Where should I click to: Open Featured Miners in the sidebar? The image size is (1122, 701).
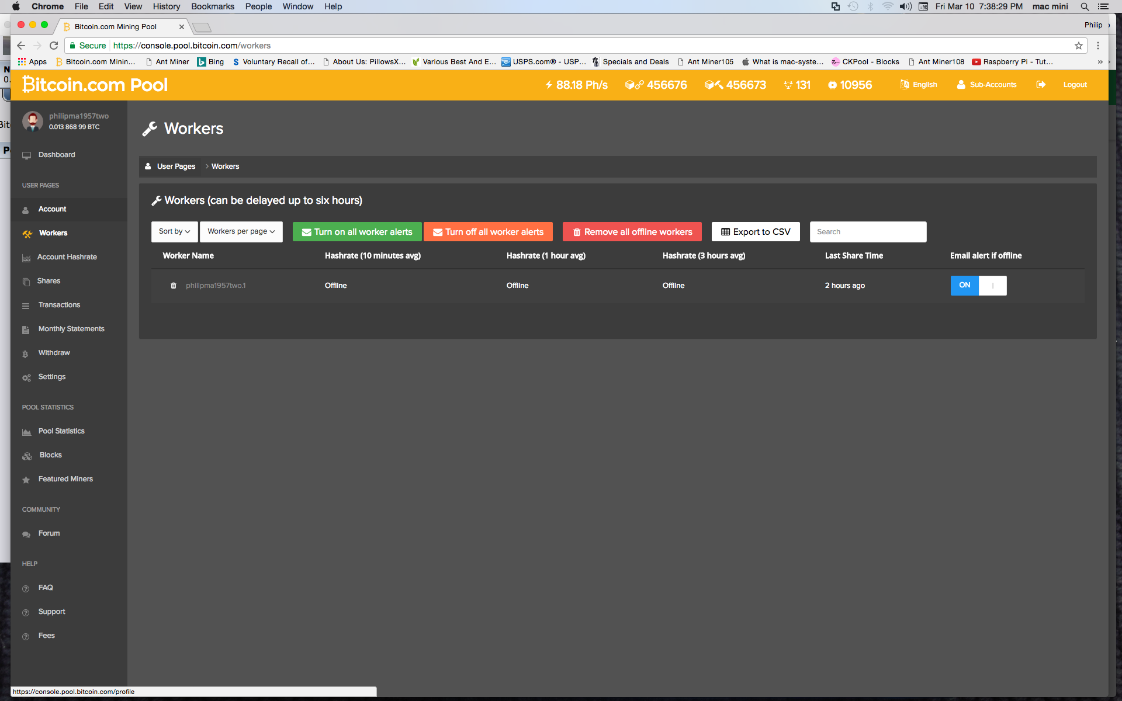(65, 479)
